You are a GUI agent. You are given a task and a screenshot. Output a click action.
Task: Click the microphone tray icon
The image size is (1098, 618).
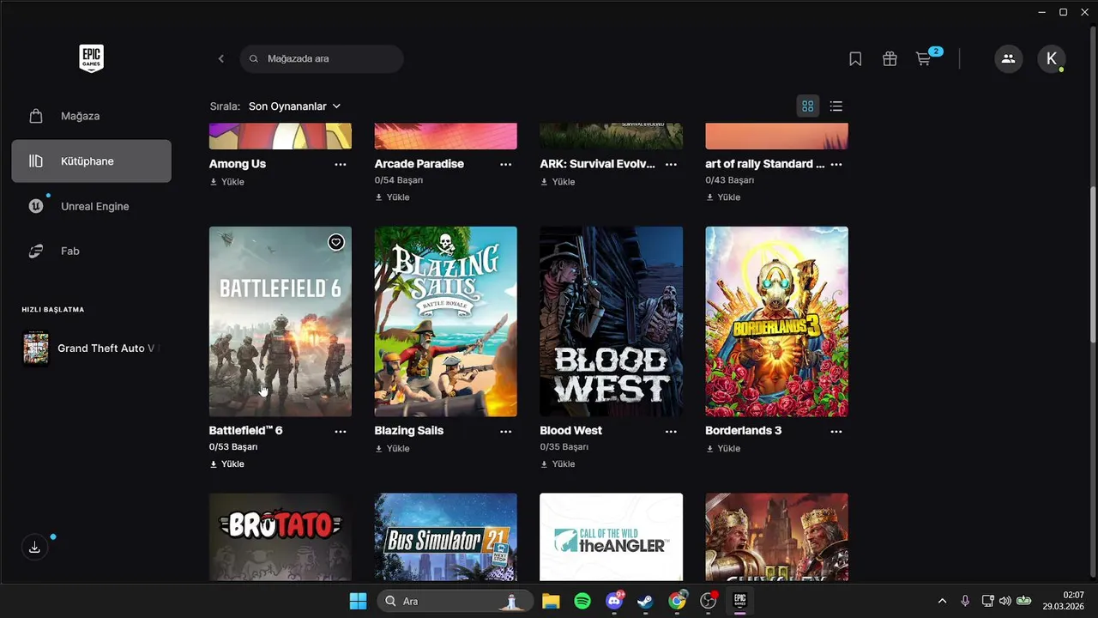[965, 601]
